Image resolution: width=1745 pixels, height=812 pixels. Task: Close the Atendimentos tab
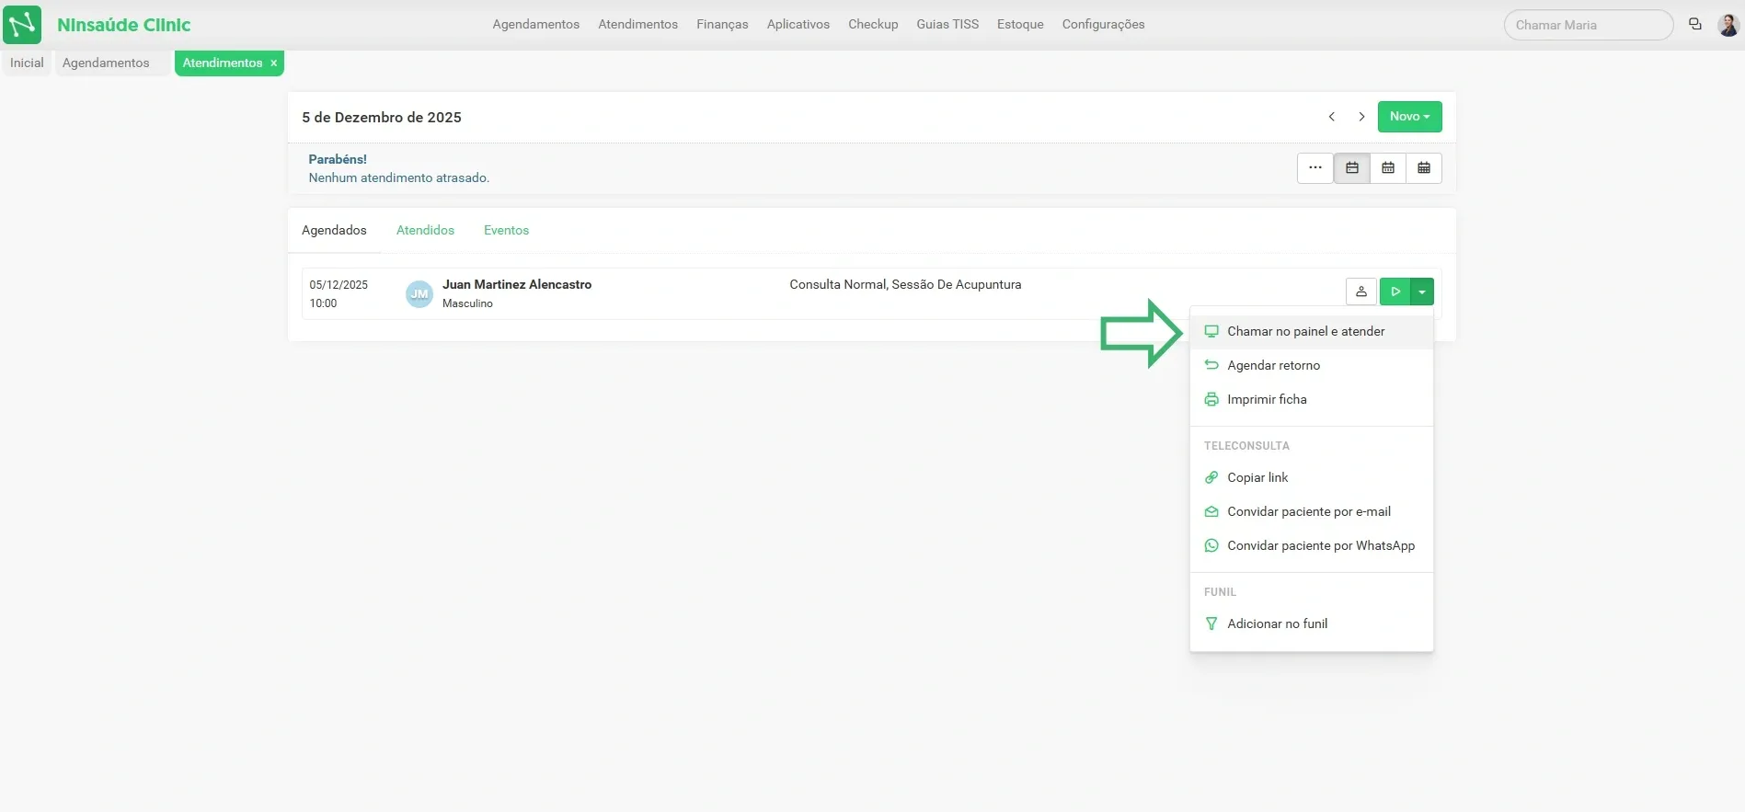pos(273,63)
